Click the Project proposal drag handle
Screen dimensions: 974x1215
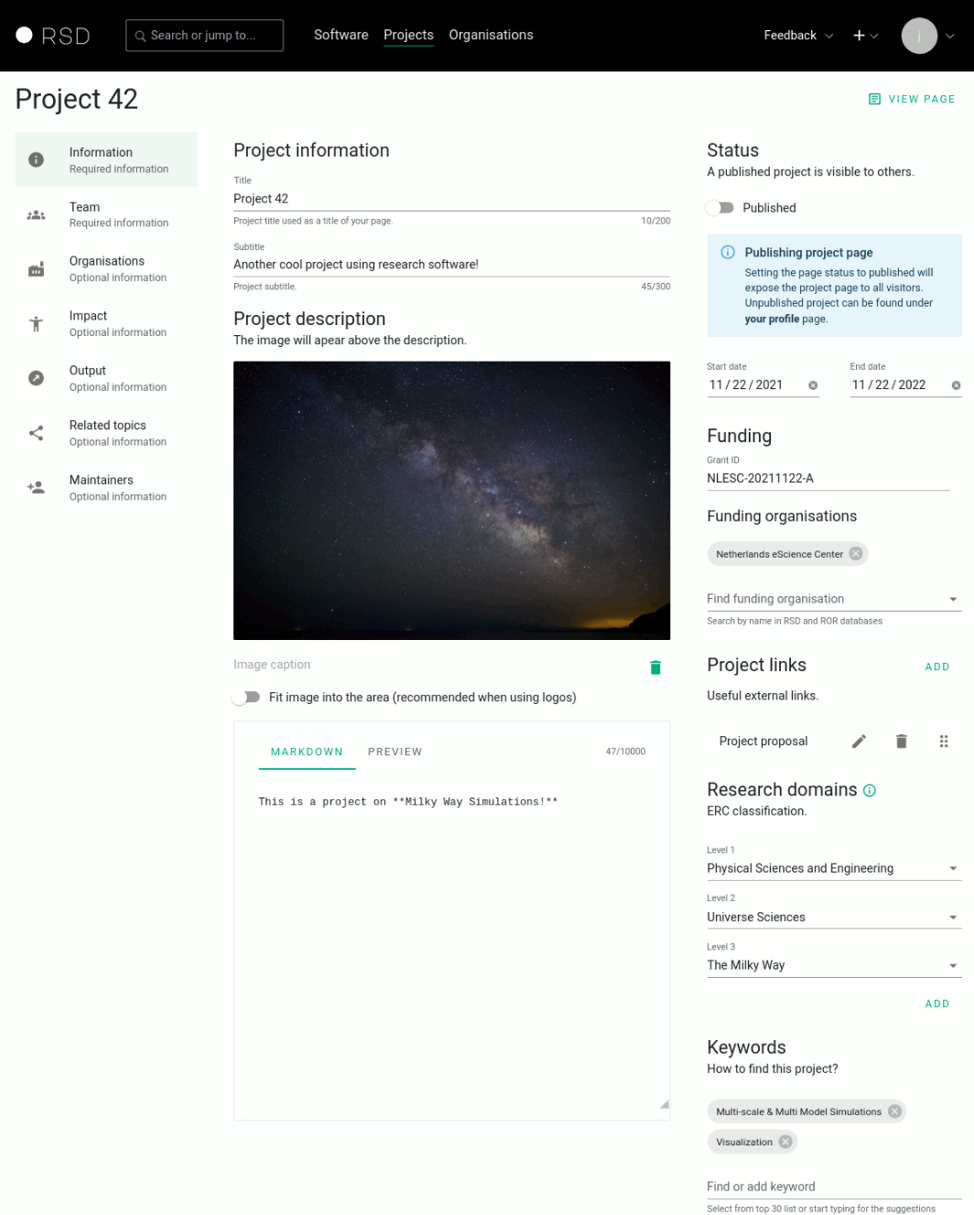tap(944, 742)
